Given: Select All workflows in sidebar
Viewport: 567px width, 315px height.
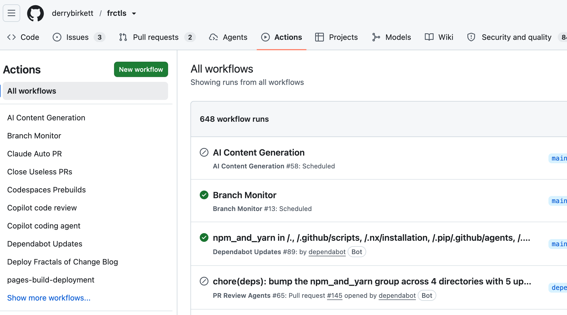Looking at the screenshot, I should (x=85, y=91).
